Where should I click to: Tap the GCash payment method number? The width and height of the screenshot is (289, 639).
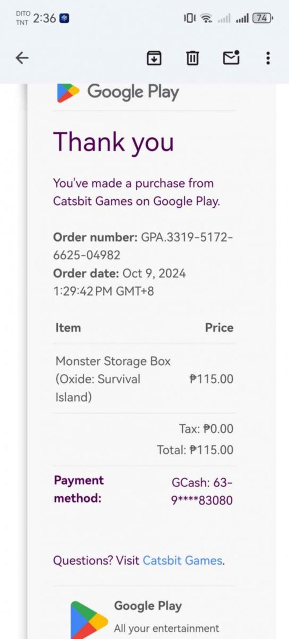point(202,491)
